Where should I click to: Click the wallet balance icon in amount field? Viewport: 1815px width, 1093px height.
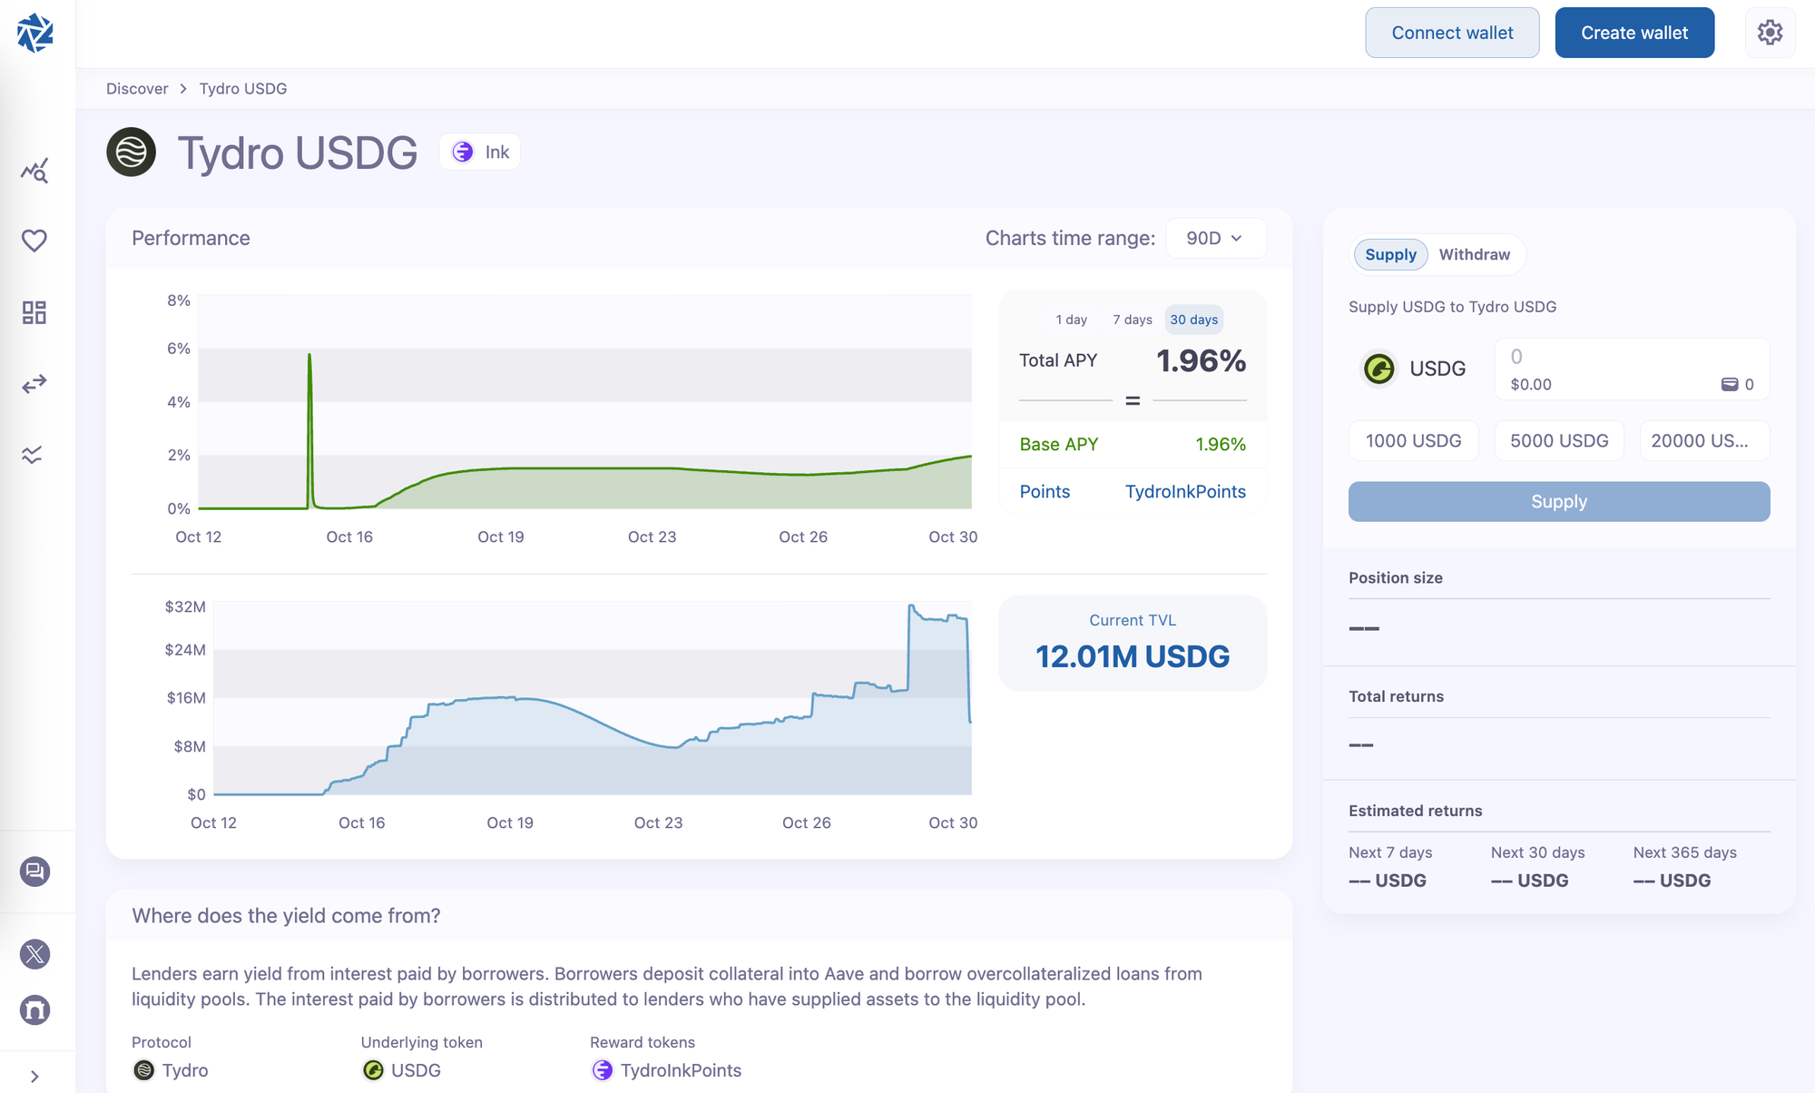[x=1730, y=385]
